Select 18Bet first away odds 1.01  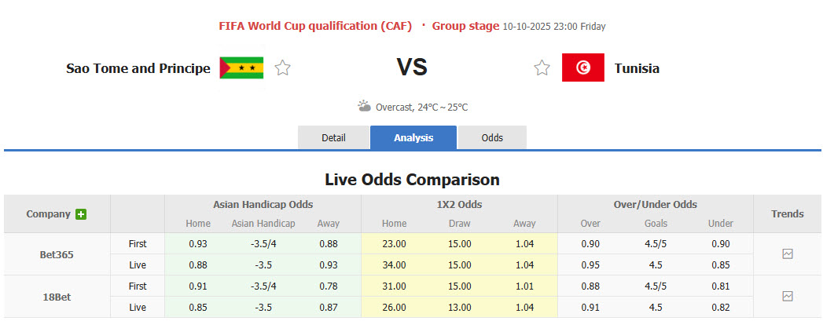coord(524,286)
